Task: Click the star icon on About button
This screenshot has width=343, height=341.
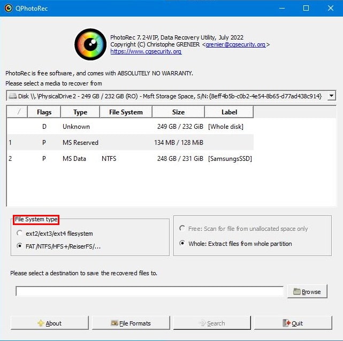Action: click(41, 323)
